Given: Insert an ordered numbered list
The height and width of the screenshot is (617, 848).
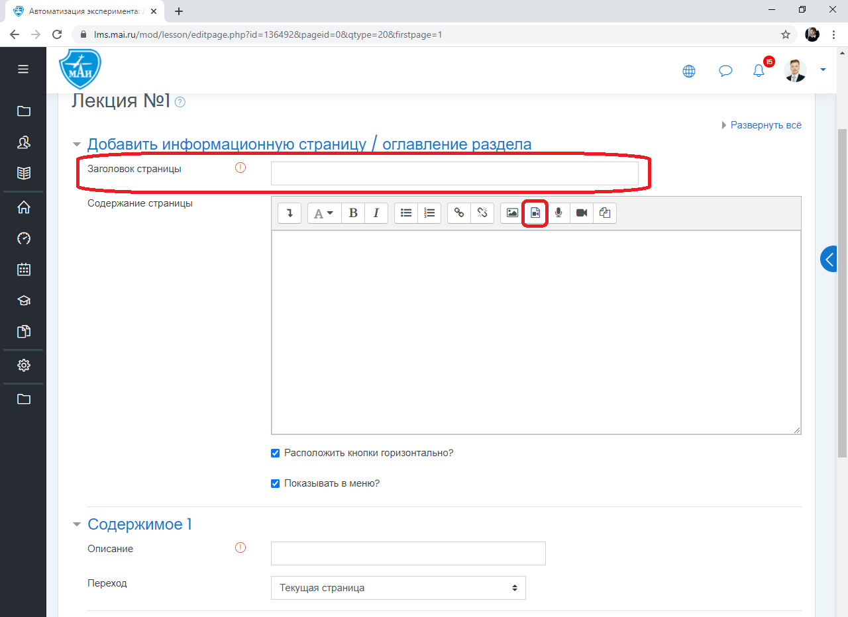Looking at the screenshot, I should tap(429, 213).
